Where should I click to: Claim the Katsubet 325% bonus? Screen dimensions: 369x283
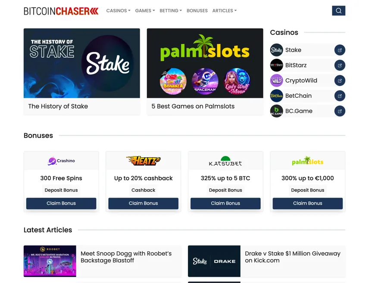(225, 203)
